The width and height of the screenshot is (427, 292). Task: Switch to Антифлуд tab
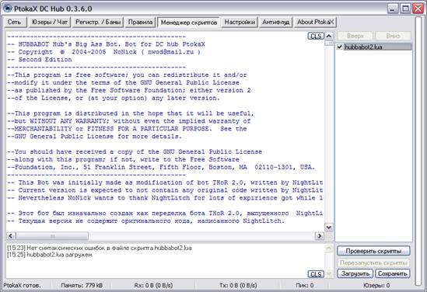275,22
